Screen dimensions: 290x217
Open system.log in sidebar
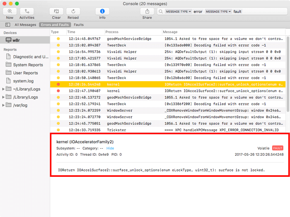coord(20,81)
